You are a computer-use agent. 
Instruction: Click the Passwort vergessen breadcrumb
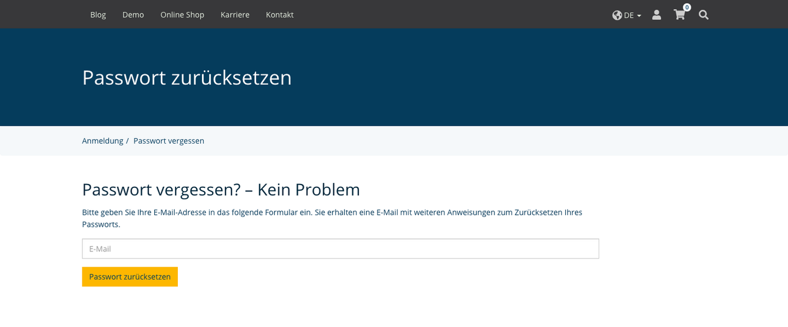168,141
